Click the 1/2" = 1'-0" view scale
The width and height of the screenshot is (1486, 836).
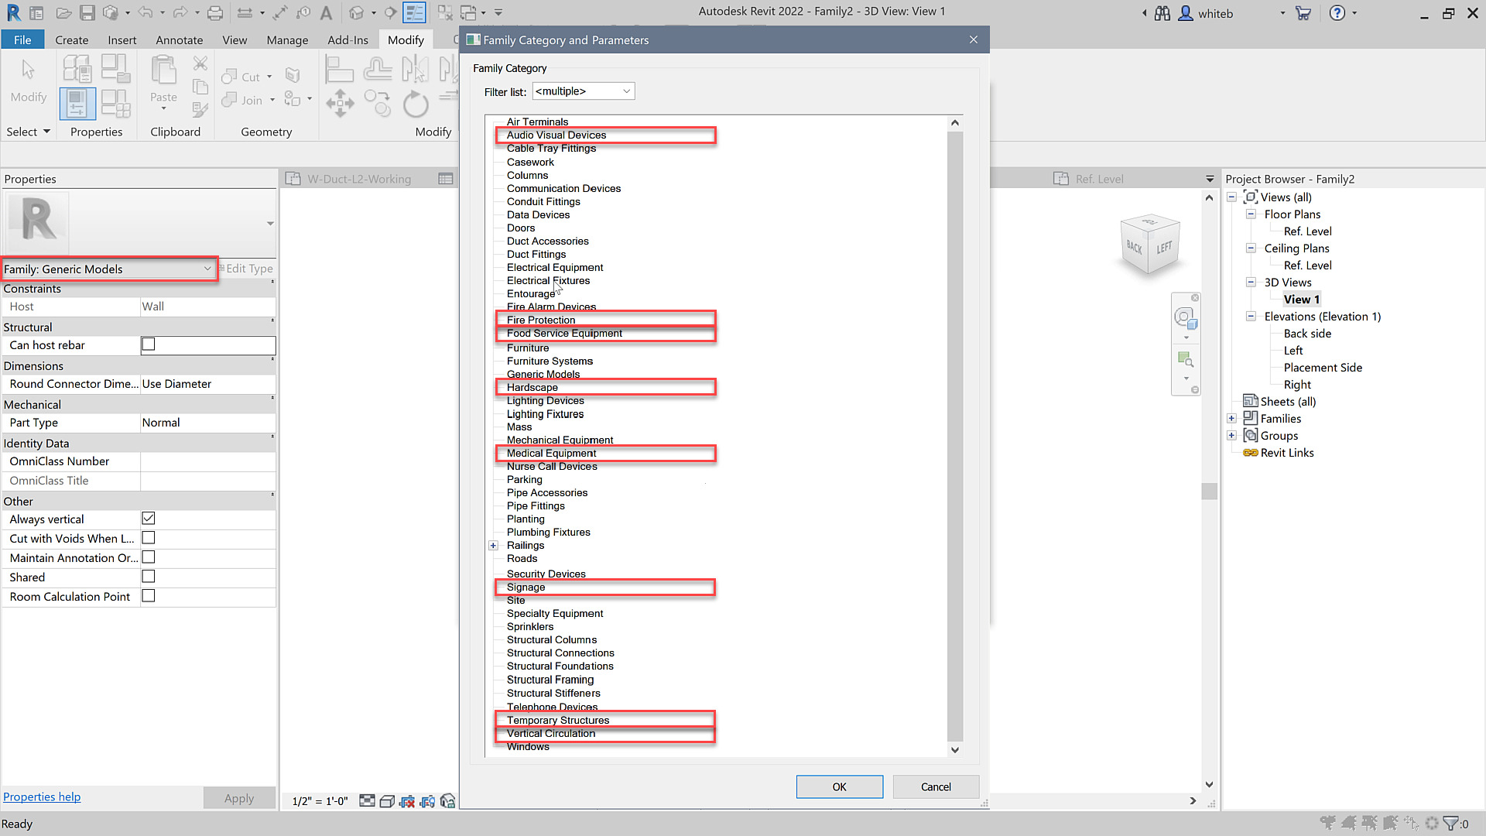tap(320, 801)
